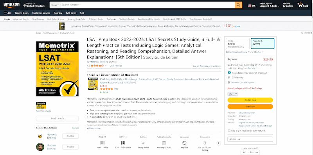The height and width of the screenshot is (155, 313).
Task: Click the five-star rating of newer edition
Action: click(106, 89)
